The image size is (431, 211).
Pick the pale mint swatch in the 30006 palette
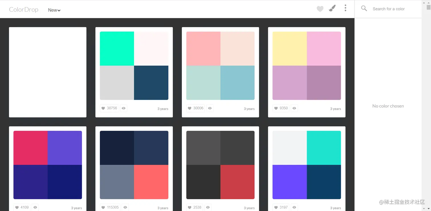point(203,83)
